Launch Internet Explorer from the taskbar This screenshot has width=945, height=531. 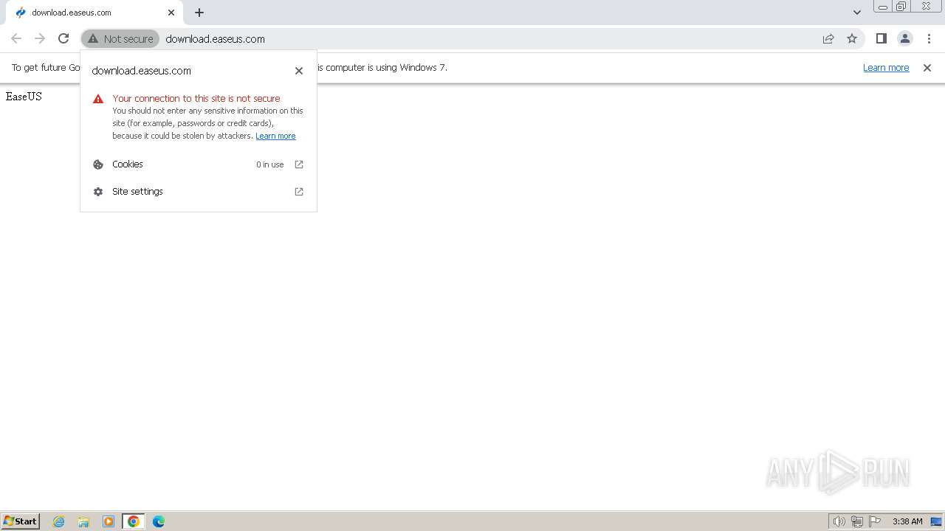(59, 521)
